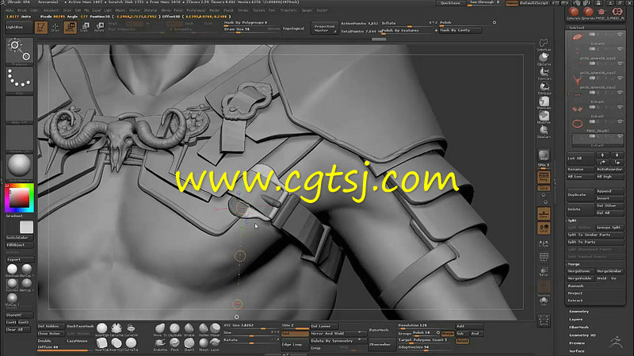Select the ClayBuildup brush icon
634x356 pixels.
(x=174, y=329)
